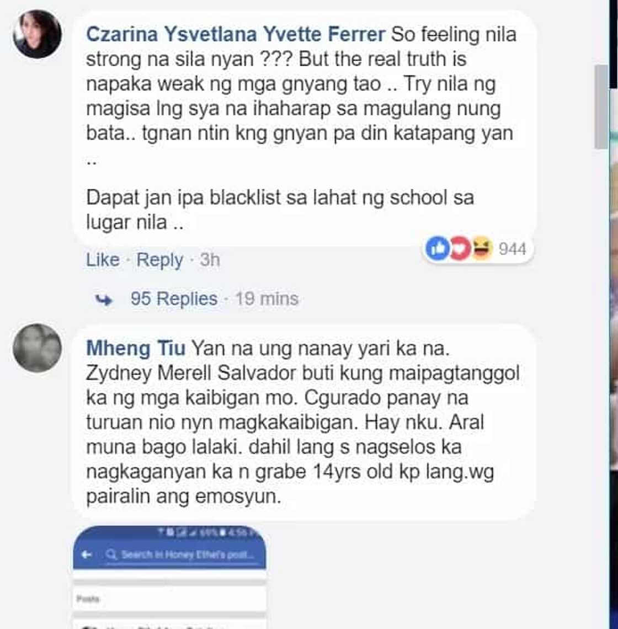Open the 3h comment timestamp
618x629 pixels.
210,259
